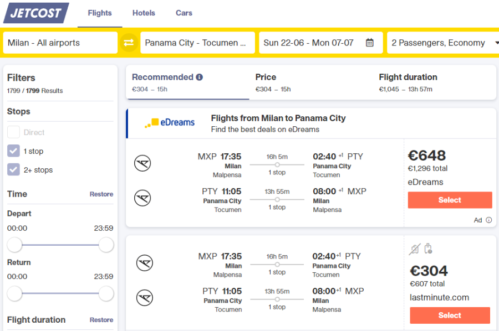This screenshot has width=499, height=331.
Task: Click the Flights from Milan to Panama City headline
Action: [278, 118]
